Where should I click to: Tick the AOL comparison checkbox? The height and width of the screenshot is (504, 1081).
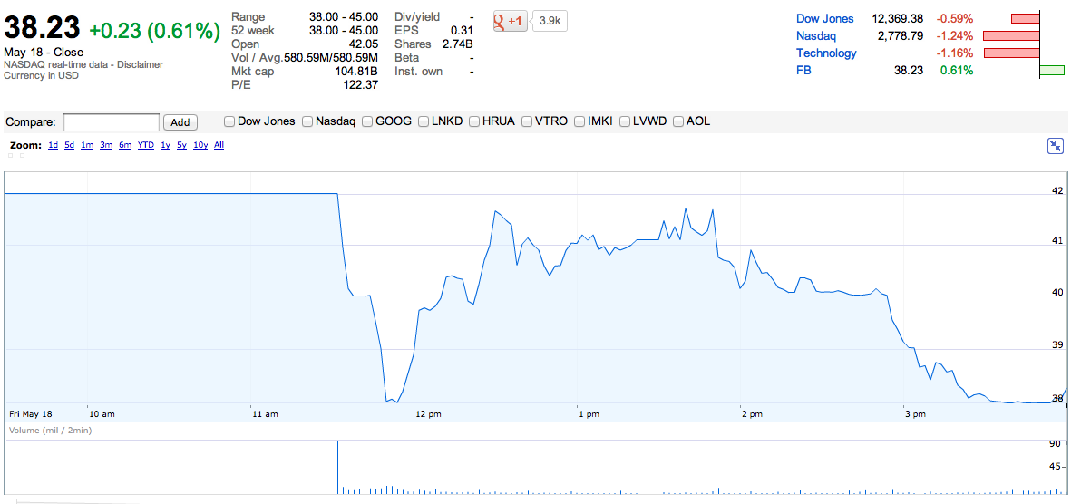[678, 121]
